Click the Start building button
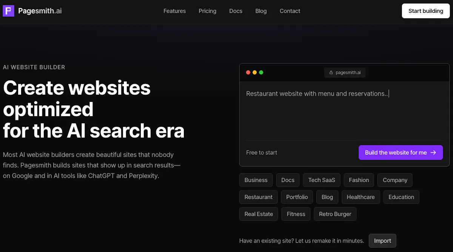This screenshot has height=252, width=453. 426,11
